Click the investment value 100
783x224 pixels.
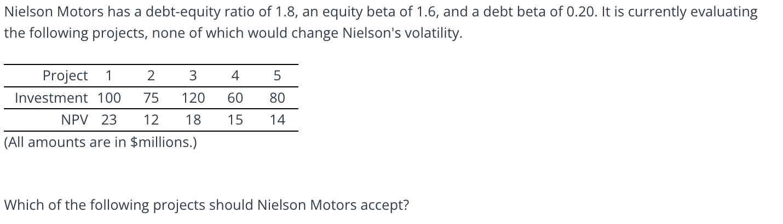[109, 98]
